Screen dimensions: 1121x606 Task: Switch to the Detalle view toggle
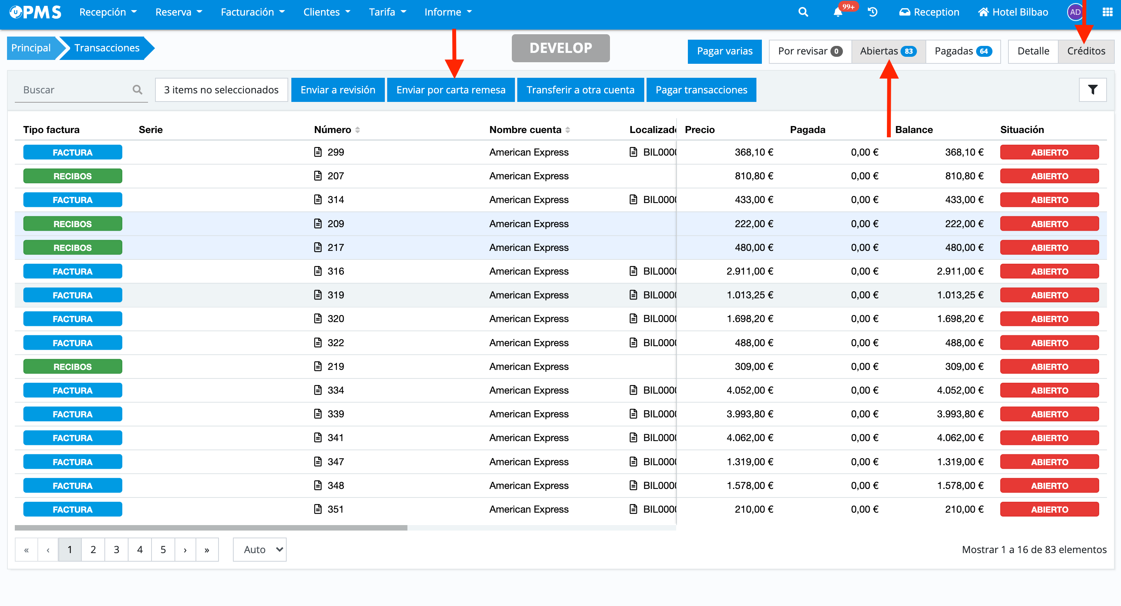1033,51
